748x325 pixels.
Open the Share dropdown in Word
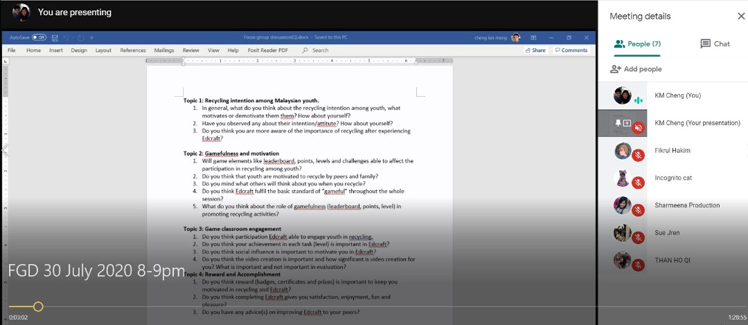[535, 50]
